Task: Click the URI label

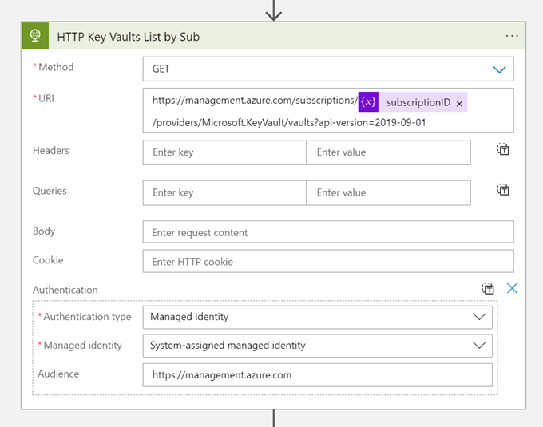Action: [x=46, y=98]
